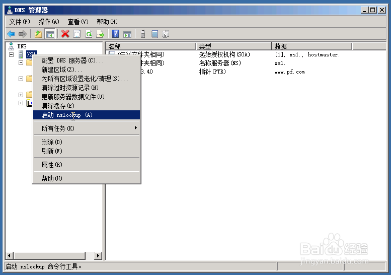Sort by the 类型 column header

click(234, 46)
